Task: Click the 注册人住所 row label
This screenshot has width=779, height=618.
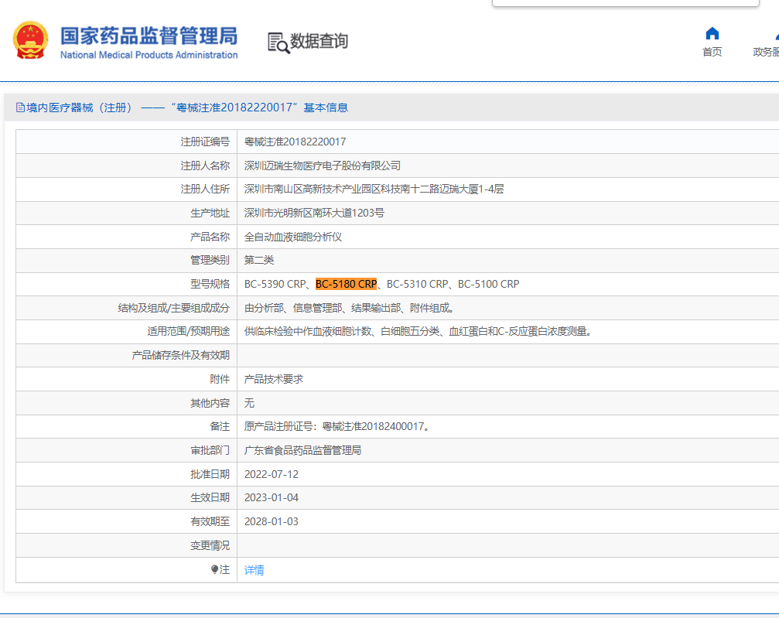Action: pyautogui.click(x=205, y=189)
